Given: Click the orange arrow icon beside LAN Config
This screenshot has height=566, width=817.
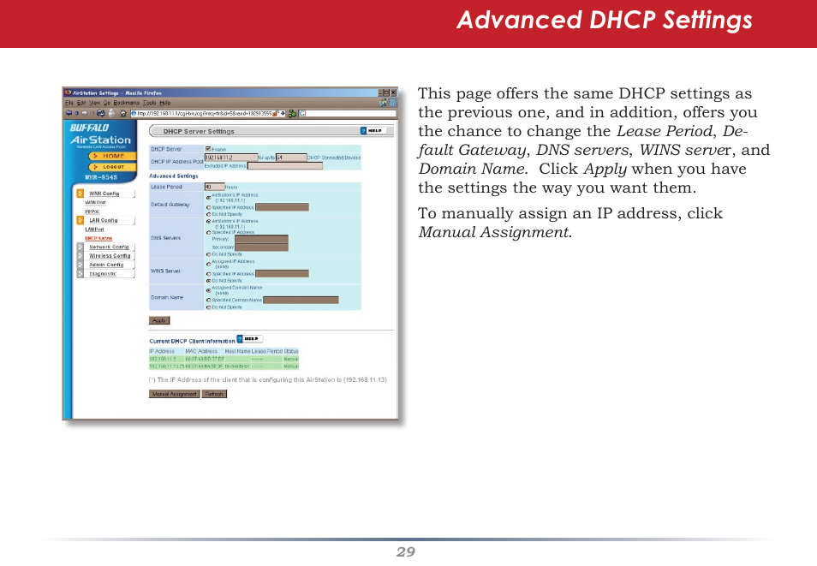Looking at the screenshot, I should (x=80, y=220).
